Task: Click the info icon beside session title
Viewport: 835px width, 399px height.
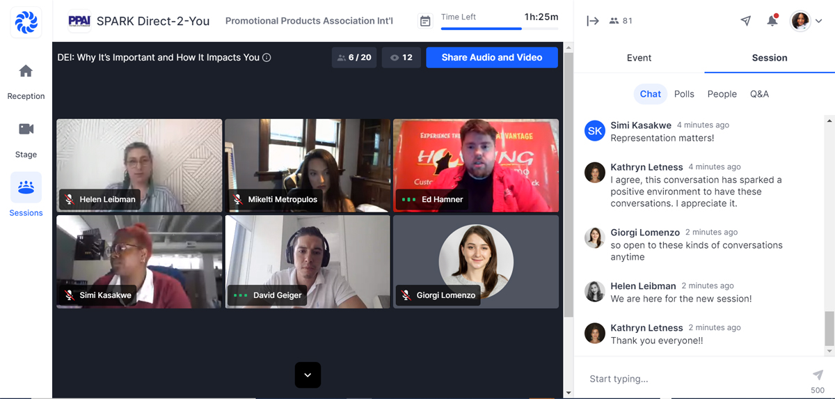Action: [267, 58]
